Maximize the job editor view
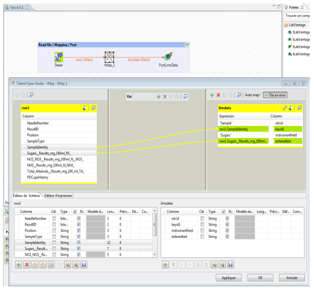Screen dimensions: 314x288 point(279,7)
